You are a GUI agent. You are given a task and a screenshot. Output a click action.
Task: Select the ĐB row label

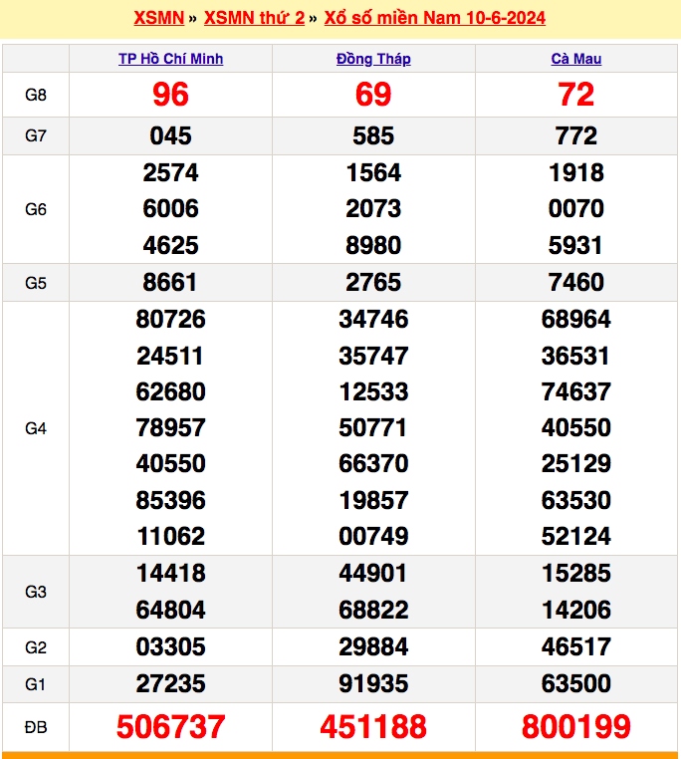pos(36,727)
